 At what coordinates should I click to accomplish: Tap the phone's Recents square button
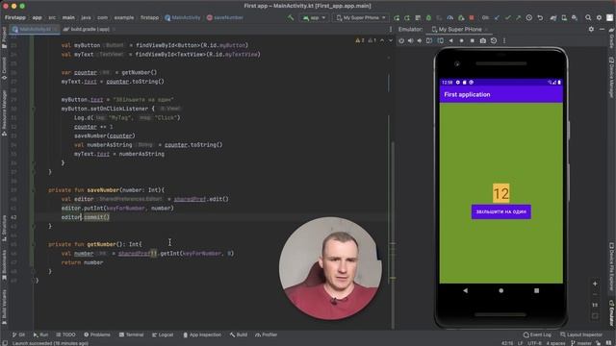[x=536, y=290]
